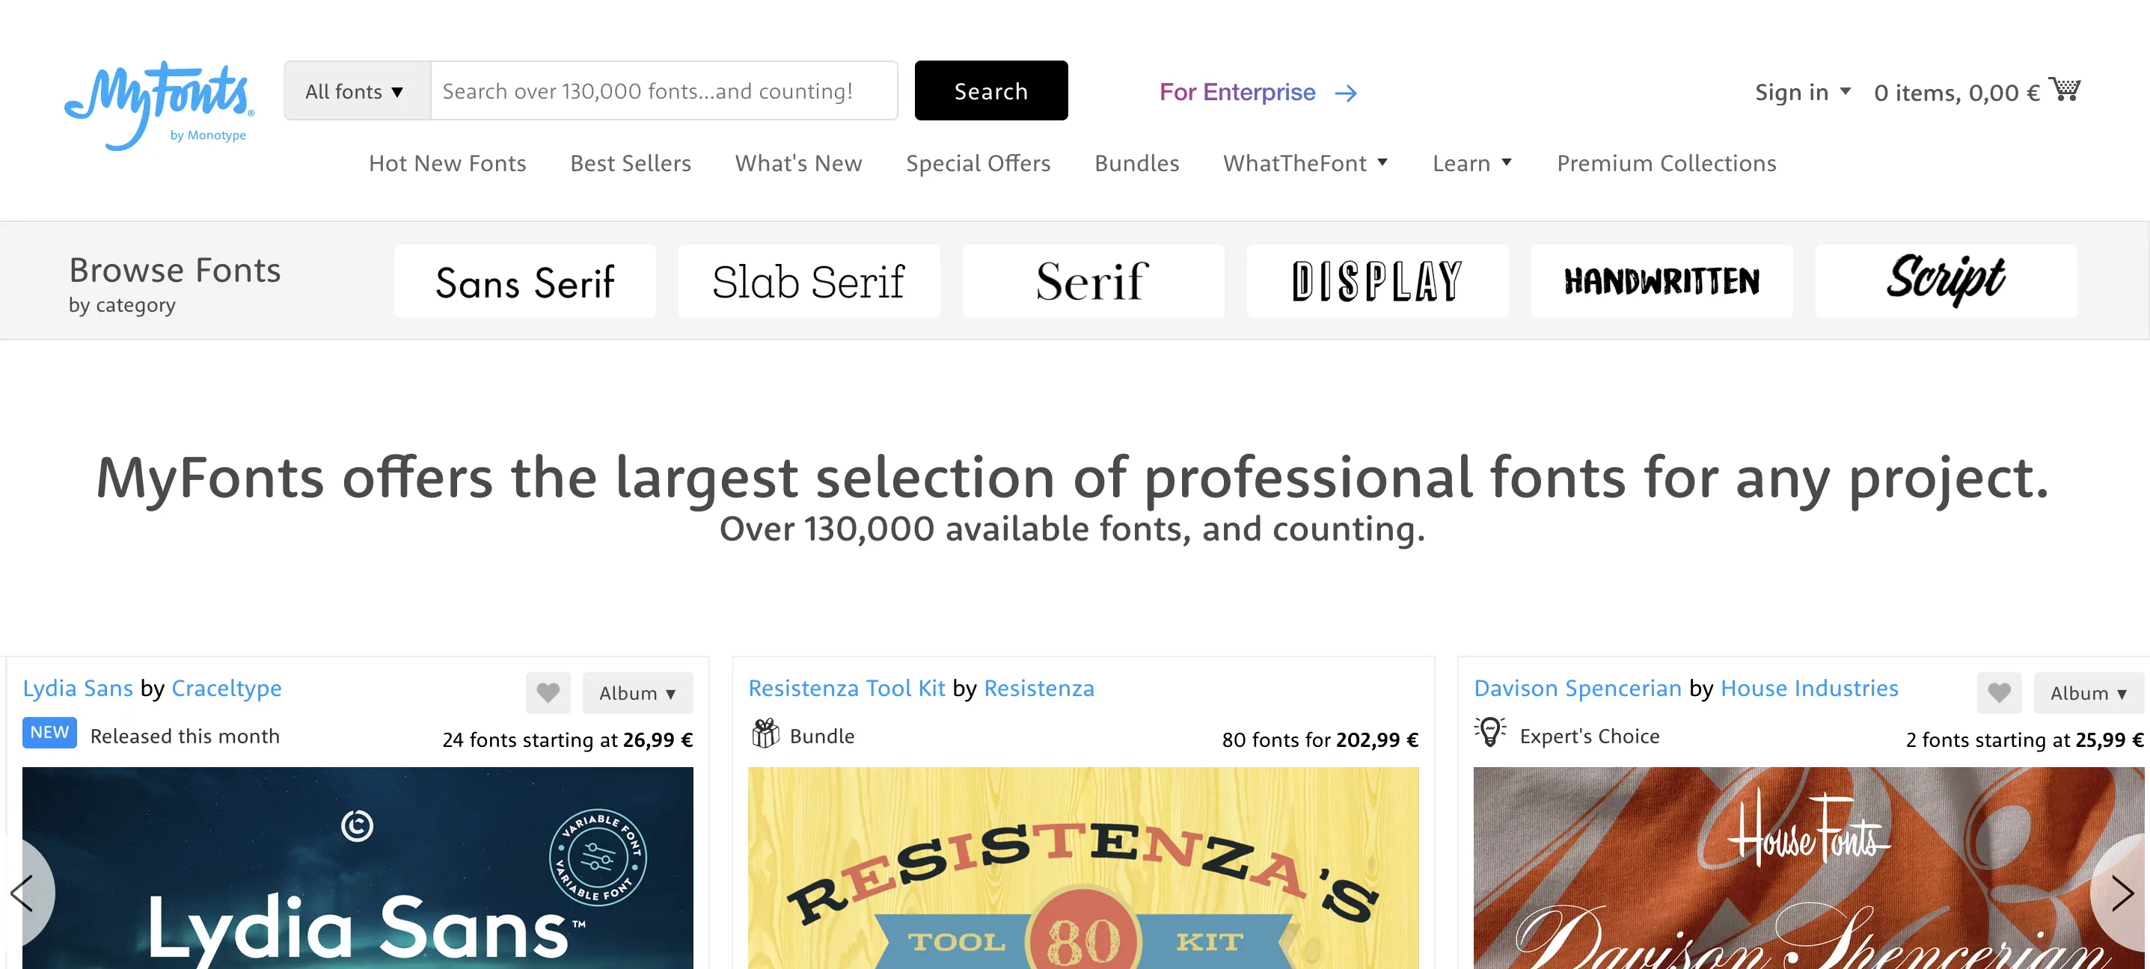Image resolution: width=2150 pixels, height=969 pixels.
Task: Open the Best Sellers page
Action: (630, 164)
